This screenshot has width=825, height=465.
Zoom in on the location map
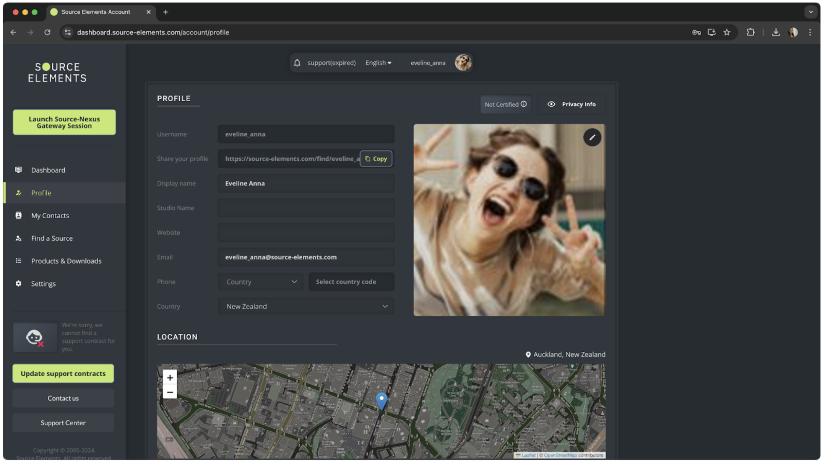170,377
